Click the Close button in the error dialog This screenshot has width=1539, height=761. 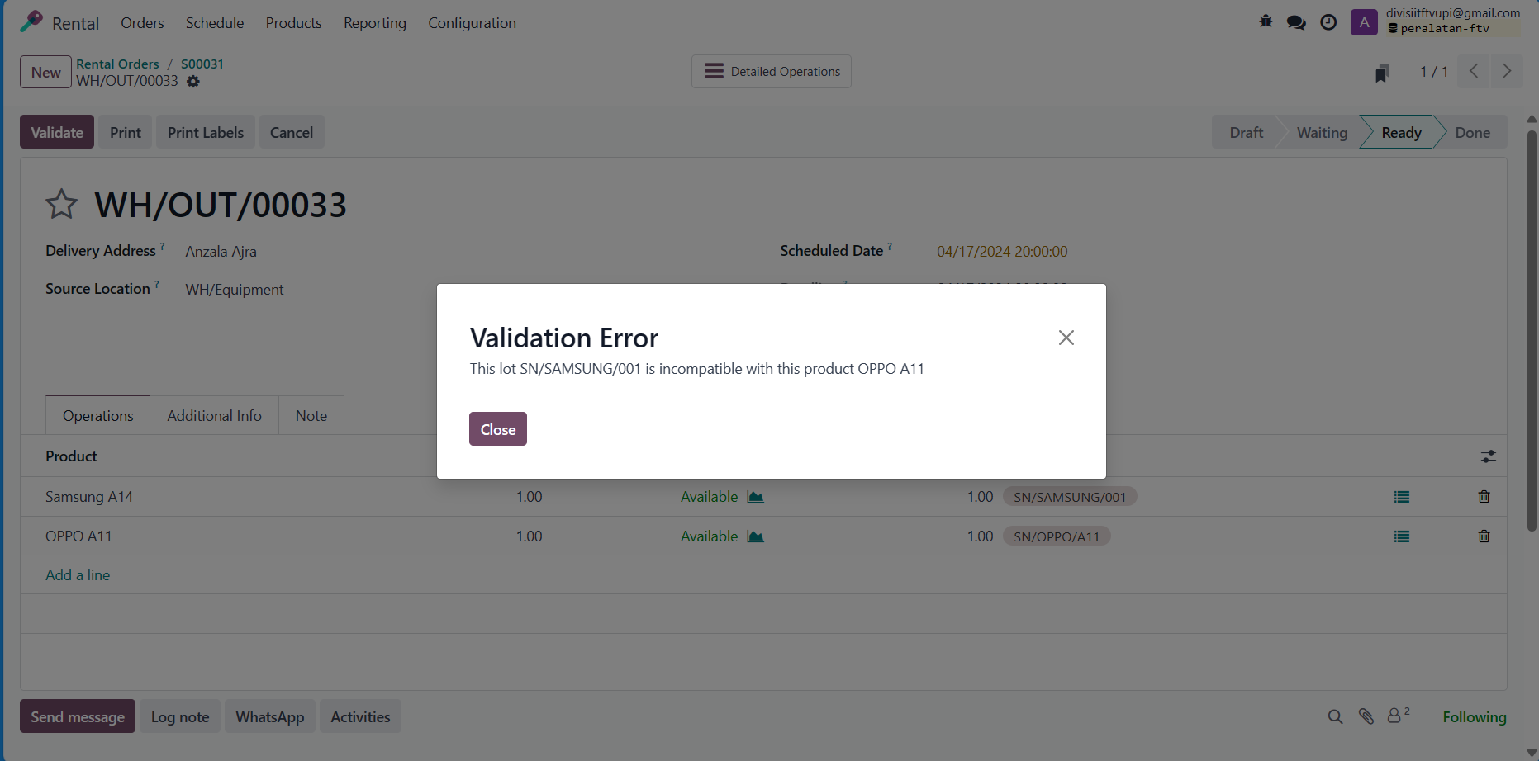point(497,429)
